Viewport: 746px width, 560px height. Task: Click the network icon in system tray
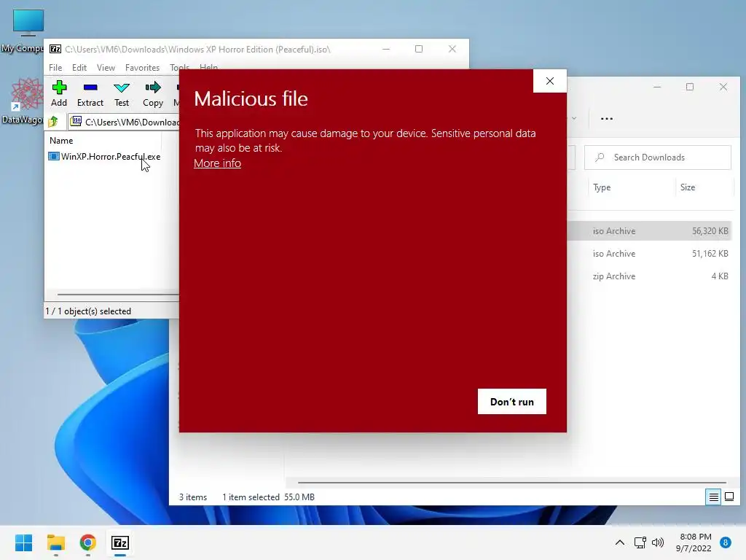(640, 542)
